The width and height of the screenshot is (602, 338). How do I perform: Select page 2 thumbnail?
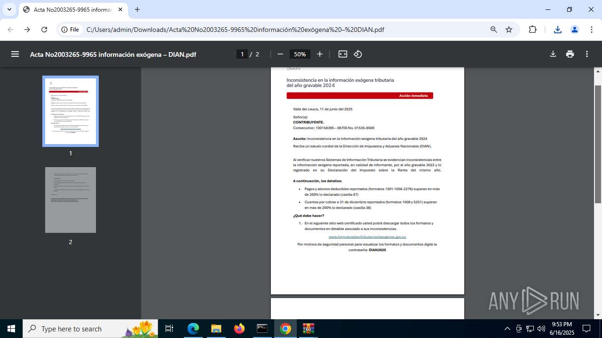coord(71,200)
